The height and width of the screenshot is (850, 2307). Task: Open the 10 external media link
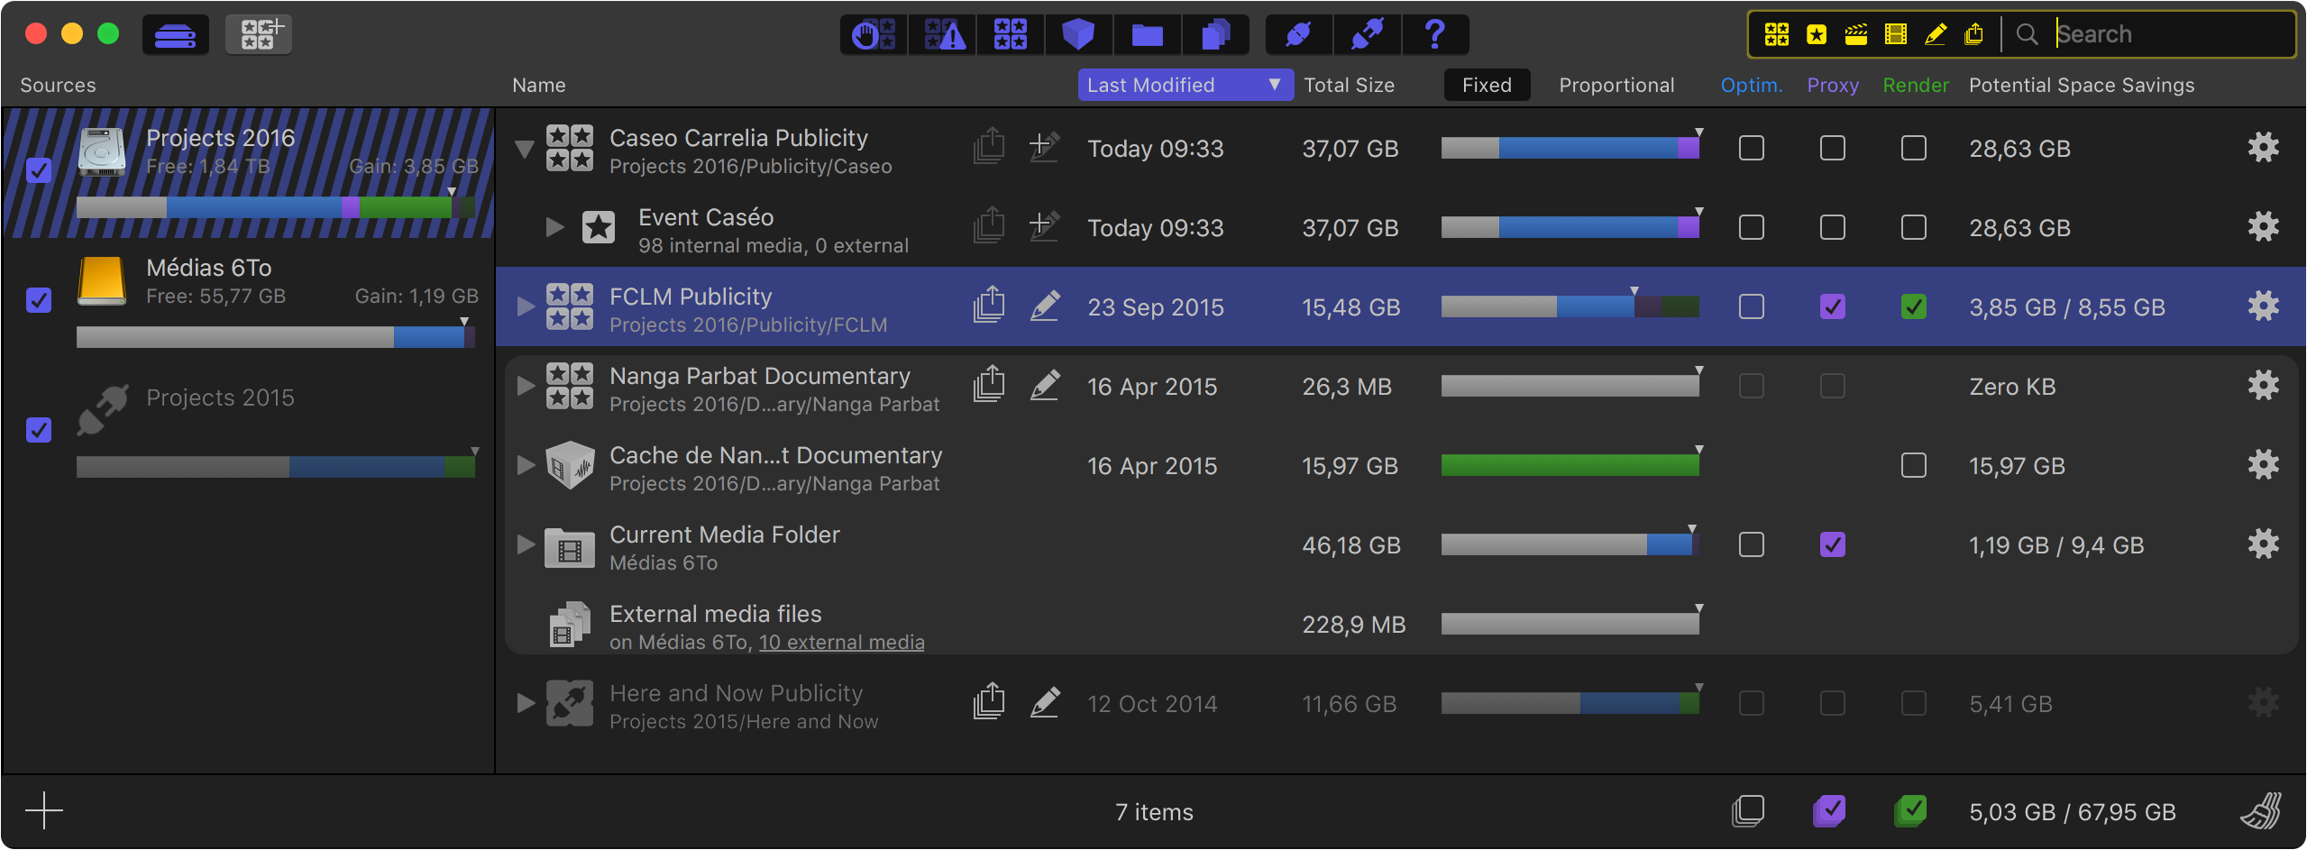click(x=841, y=642)
